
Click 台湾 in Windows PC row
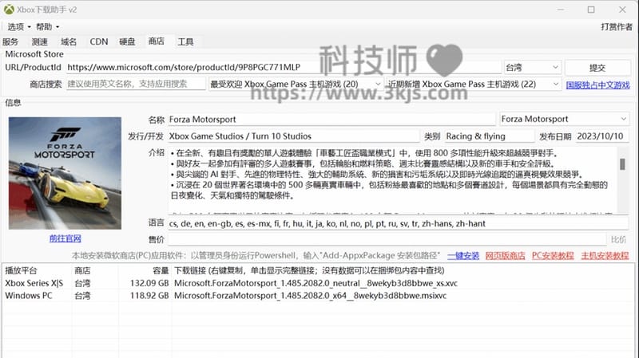tap(82, 296)
